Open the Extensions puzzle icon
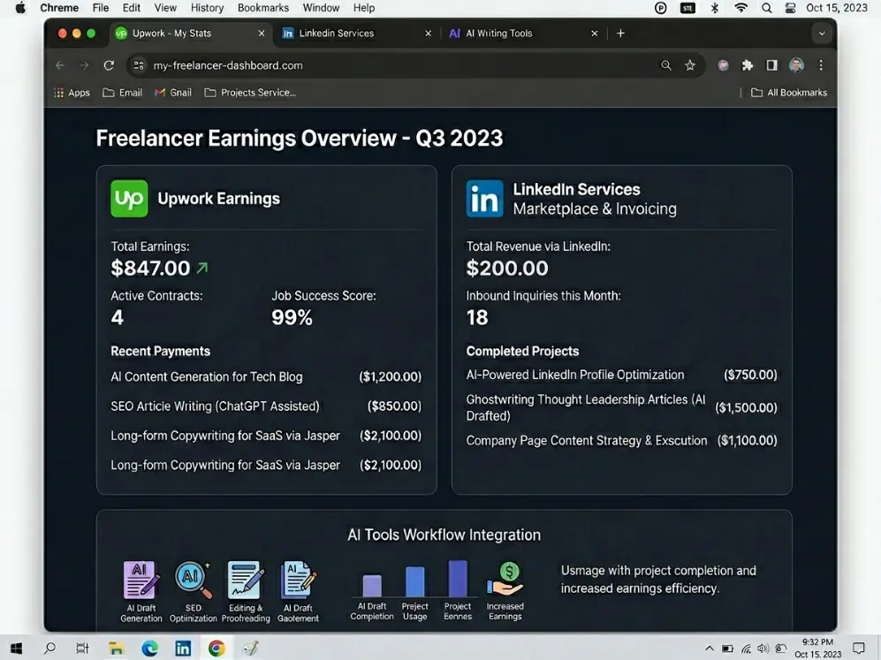 point(748,65)
